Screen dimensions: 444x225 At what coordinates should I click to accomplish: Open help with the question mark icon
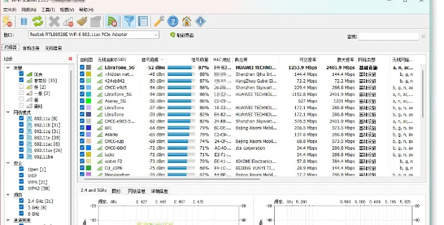pos(173,22)
